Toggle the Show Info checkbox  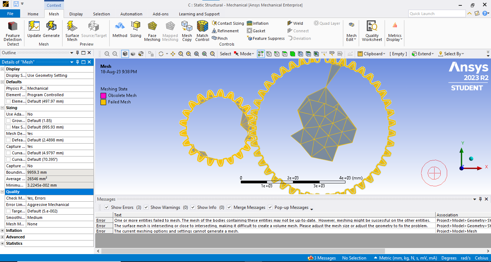coord(193,207)
